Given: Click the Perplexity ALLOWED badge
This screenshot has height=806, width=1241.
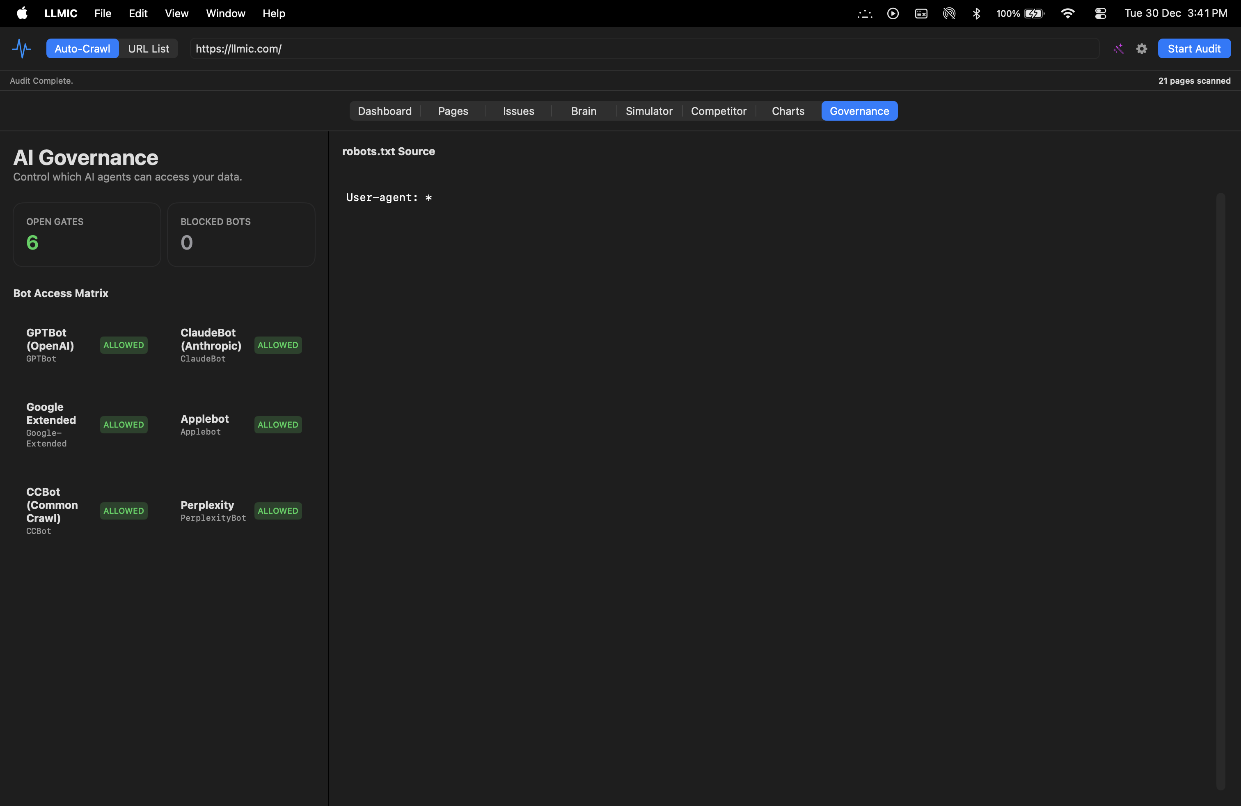Looking at the screenshot, I should point(278,511).
